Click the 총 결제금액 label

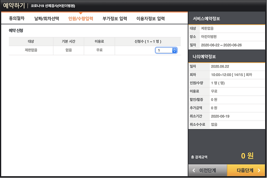point(199,157)
